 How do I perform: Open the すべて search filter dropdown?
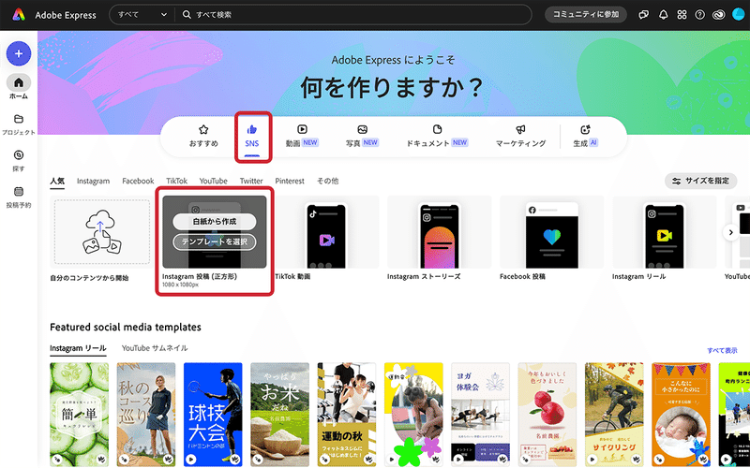tap(142, 14)
